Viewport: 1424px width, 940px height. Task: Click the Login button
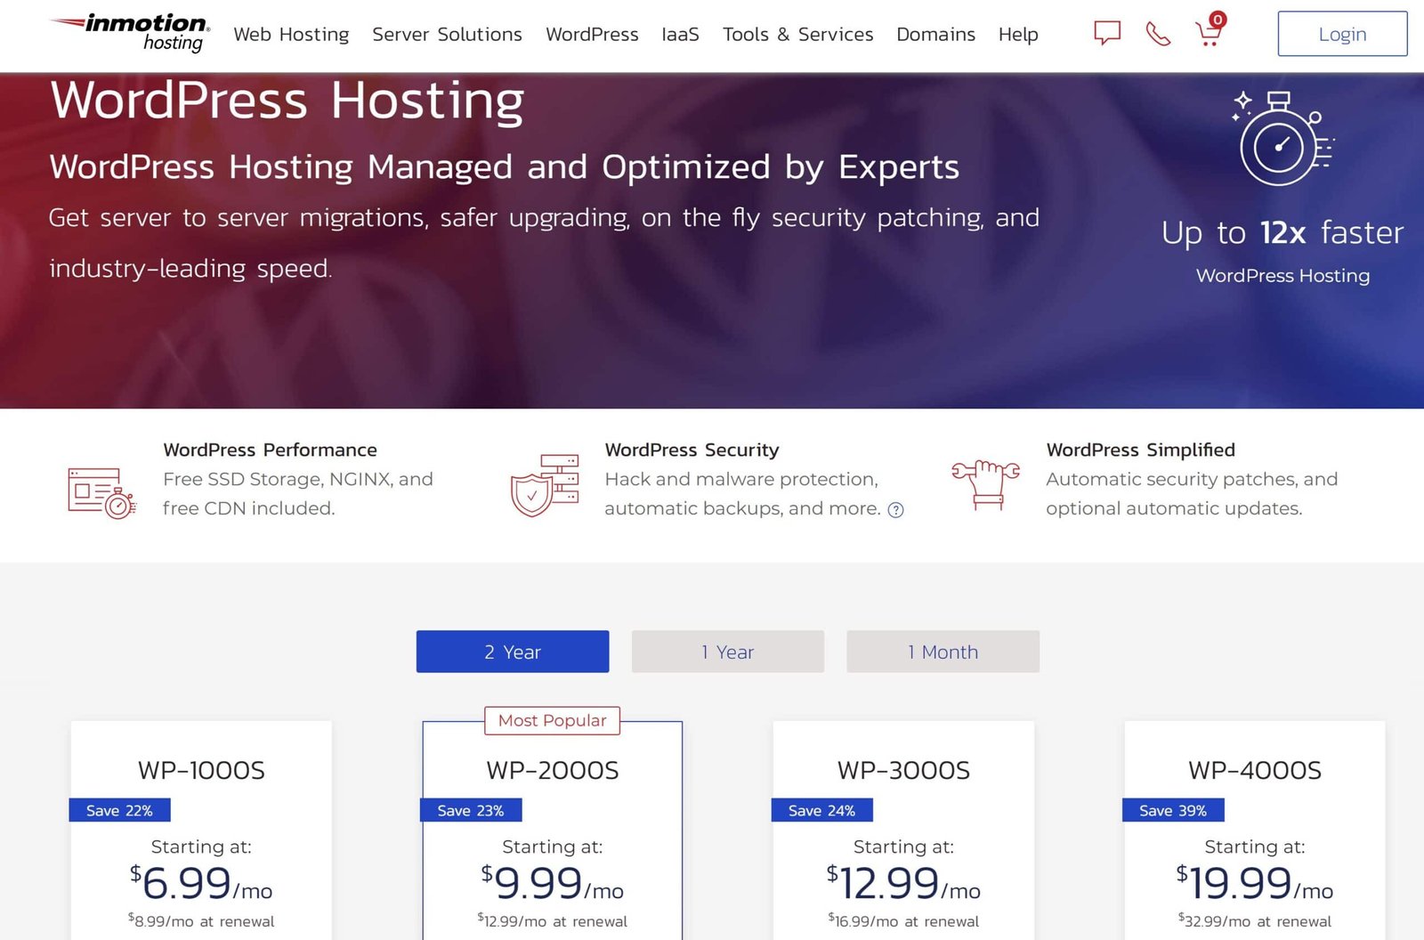pyautogui.click(x=1342, y=34)
